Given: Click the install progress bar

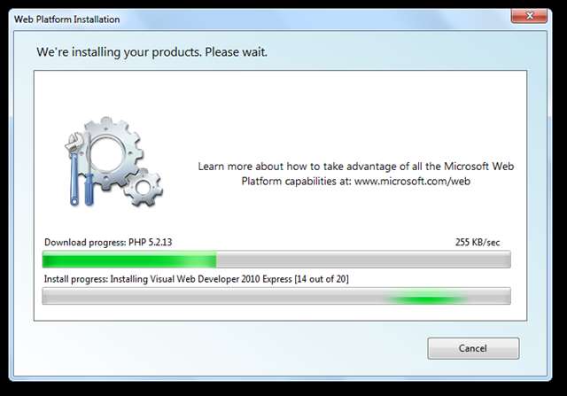Looking at the screenshot, I should click(x=276, y=296).
